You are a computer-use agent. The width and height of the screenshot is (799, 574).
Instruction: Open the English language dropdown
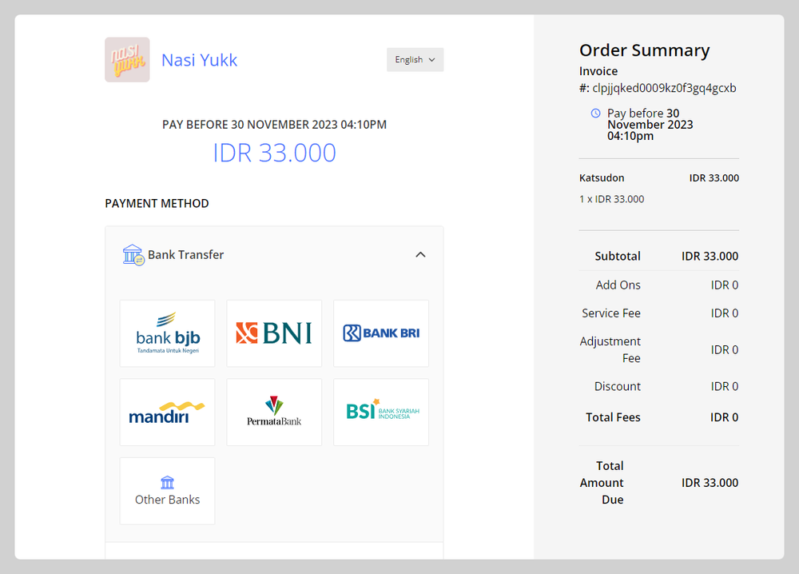coord(415,60)
